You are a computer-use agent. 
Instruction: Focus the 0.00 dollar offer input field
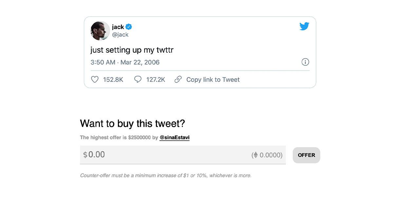pos(164,155)
